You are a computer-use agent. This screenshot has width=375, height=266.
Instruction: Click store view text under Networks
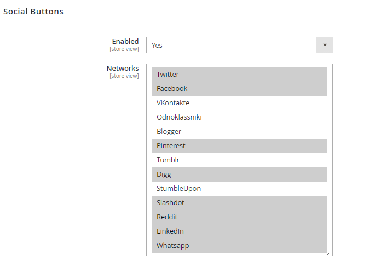point(124,76)
